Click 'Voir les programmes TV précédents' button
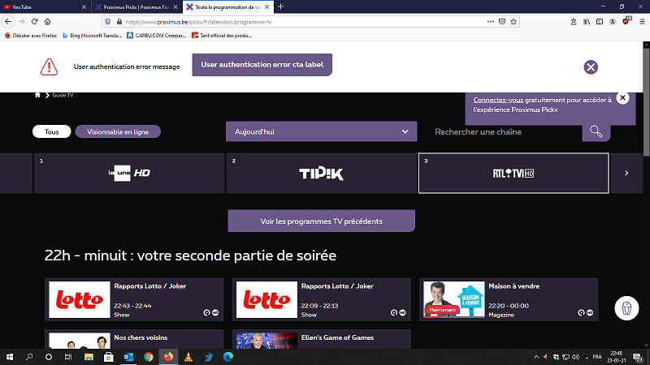The height and width of the screenshot is (365, 650). (321, 221)
